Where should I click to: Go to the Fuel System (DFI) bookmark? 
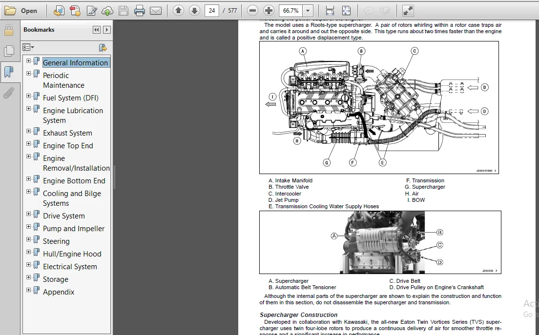click(x=70, y=98)
